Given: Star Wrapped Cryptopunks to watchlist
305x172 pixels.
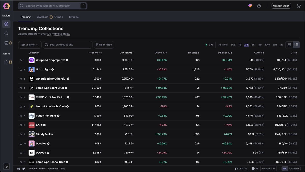Looking at the screenshot, I should 21,60.
